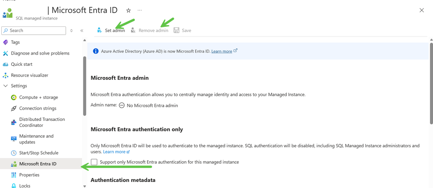
Task: Click the blue info icon in banner
Action: [95, 51]
